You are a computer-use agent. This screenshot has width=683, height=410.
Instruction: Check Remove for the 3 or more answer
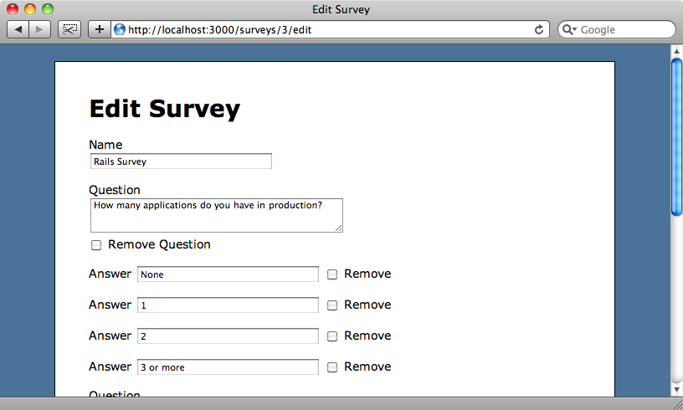coord(332,367)
